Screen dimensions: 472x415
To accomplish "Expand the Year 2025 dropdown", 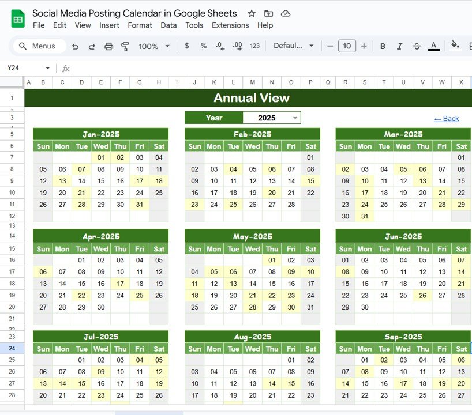I will coord(295,118).
